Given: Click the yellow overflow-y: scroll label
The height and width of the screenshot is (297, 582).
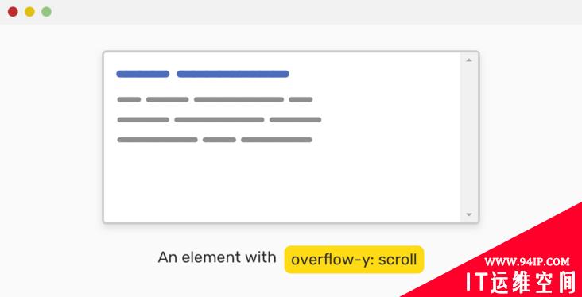Looking at the screenshot, I should point(354,260).
